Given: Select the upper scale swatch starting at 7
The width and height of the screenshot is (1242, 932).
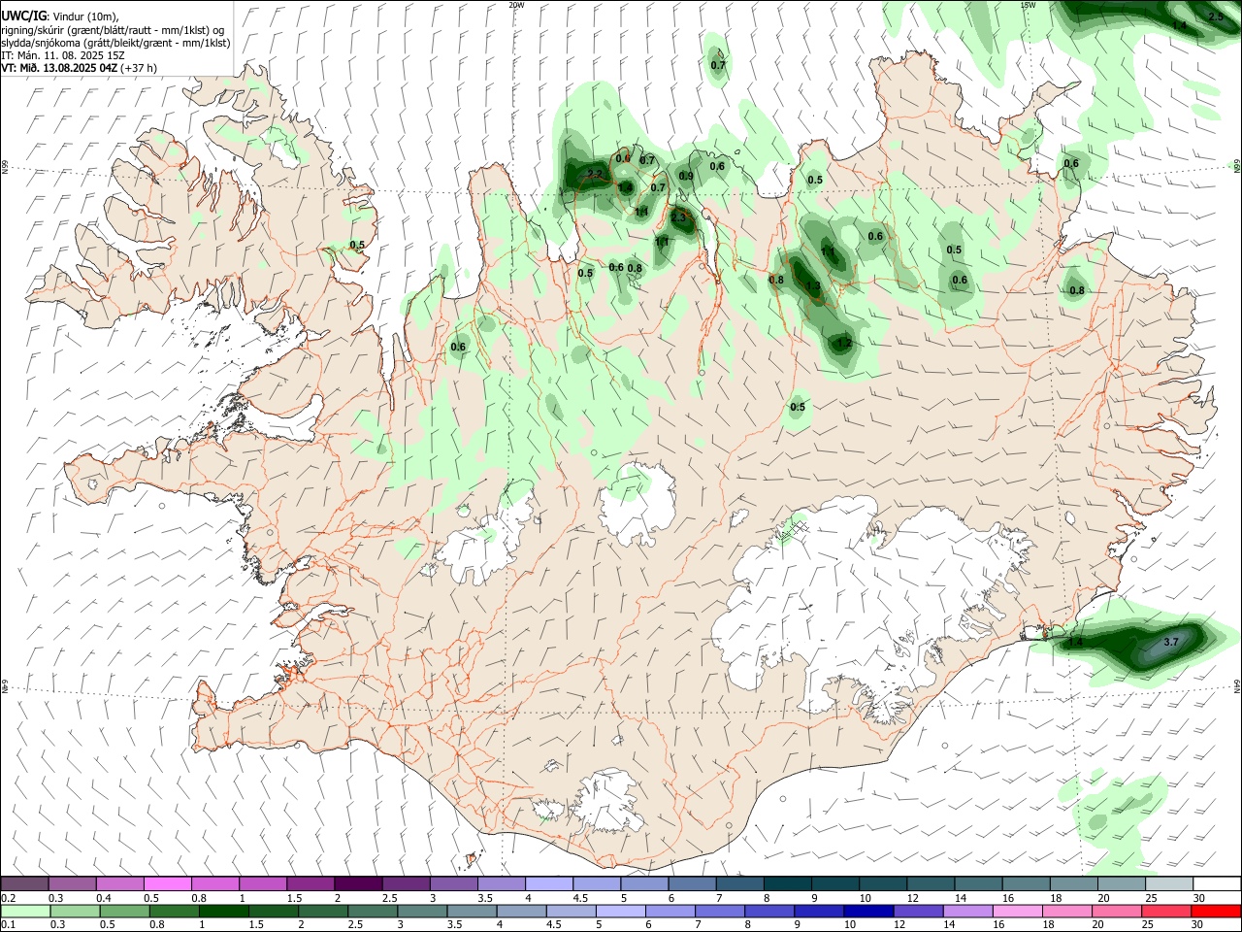Looking at the screenshot, I should [740, 883].
